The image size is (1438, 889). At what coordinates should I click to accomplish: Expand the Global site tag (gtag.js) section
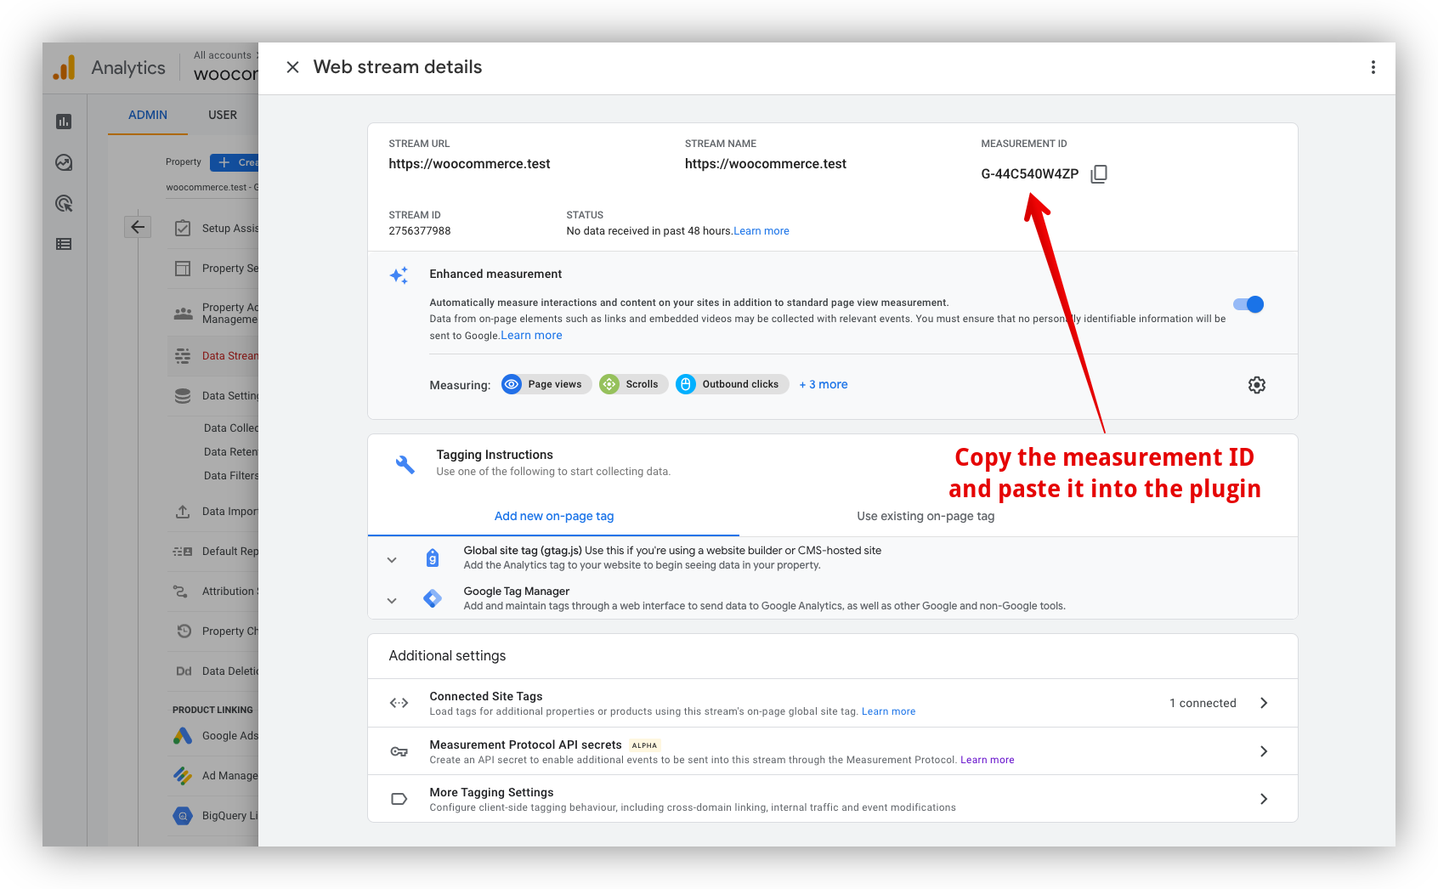pos(392,559)
